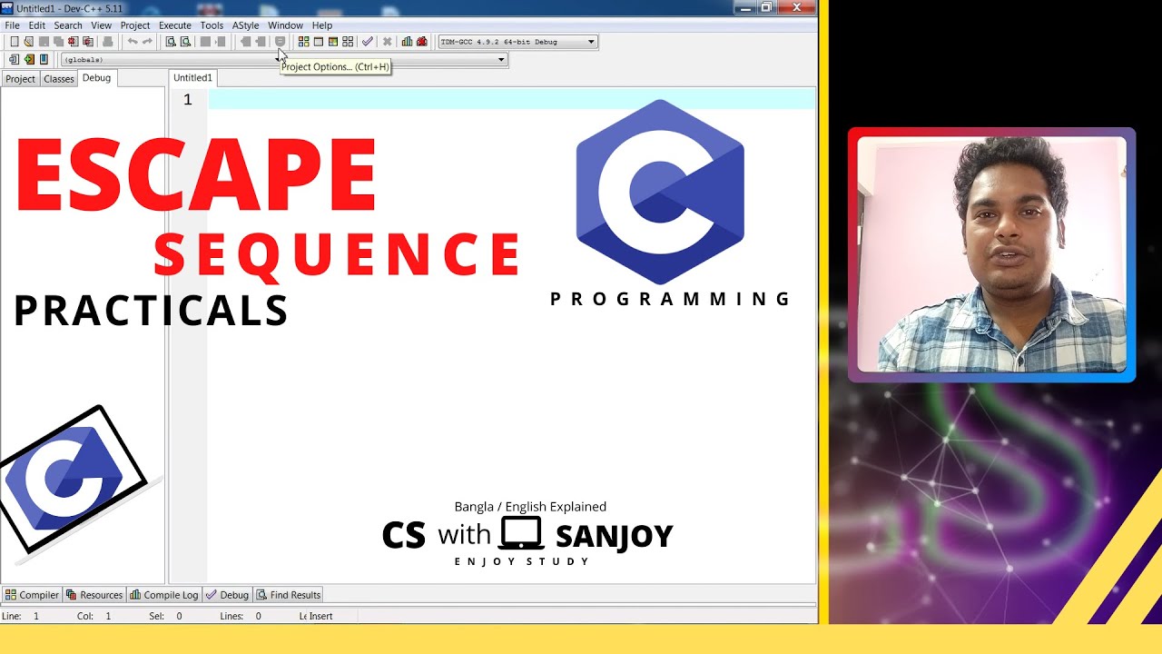Open the Resources bottom tab
The image size is (1162, 654).
[x=94, y=595]
